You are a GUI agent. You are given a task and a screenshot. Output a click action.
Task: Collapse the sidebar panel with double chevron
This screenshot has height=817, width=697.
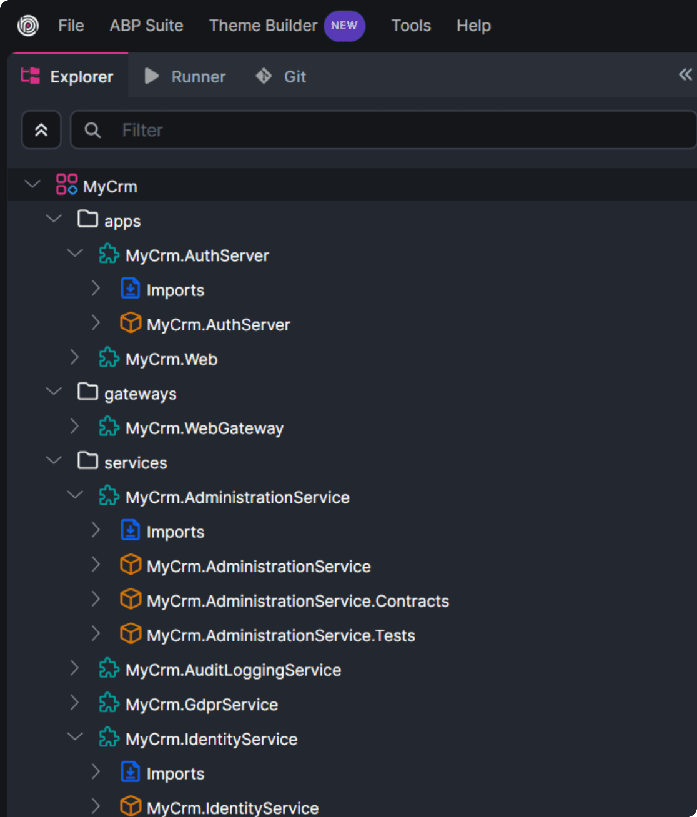coord(685,75)
